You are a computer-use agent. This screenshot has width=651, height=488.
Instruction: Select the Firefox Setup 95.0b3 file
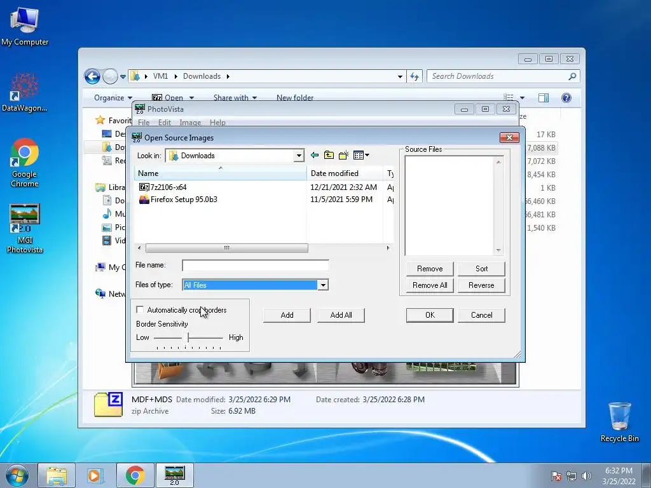(178, 199)
